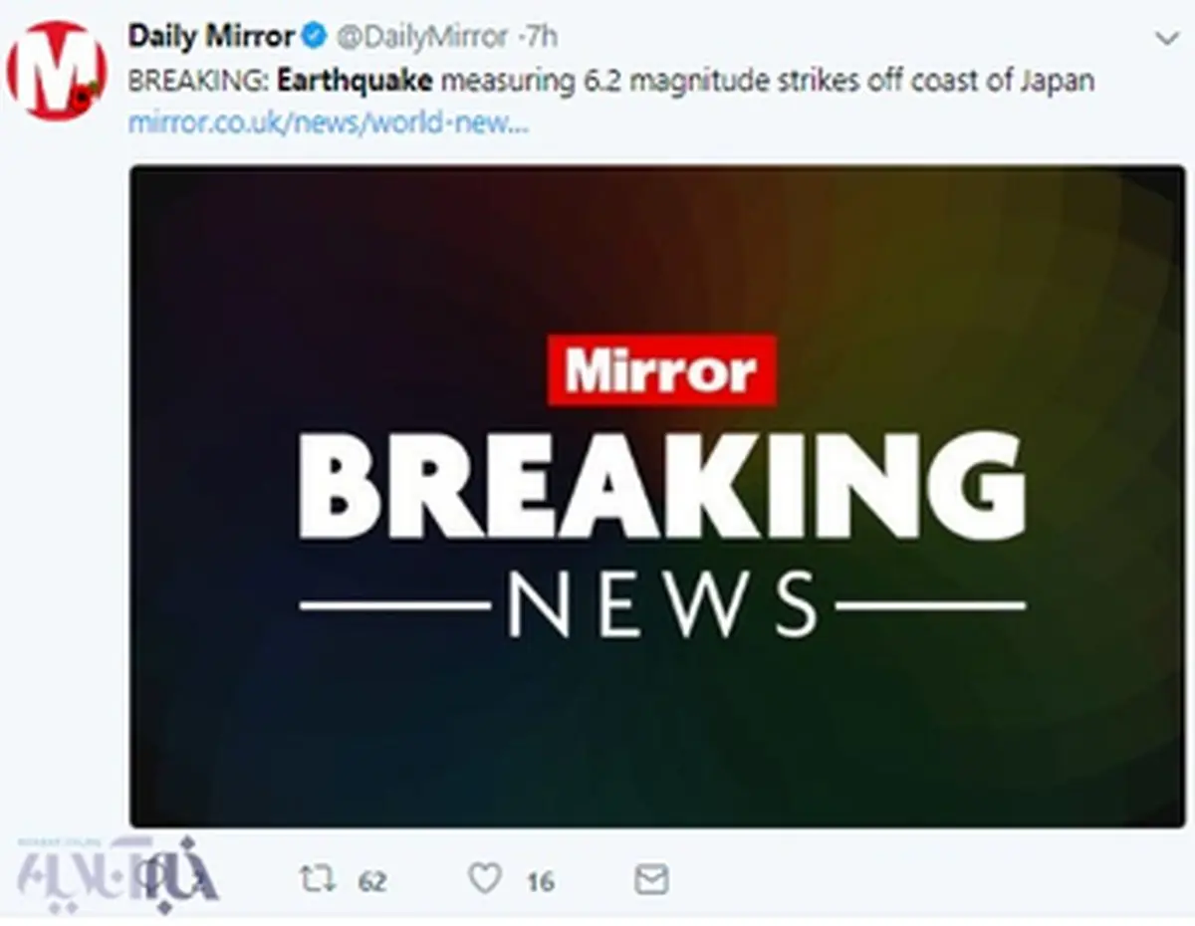Open the Daily Mirror account name

tap(211, 37)
